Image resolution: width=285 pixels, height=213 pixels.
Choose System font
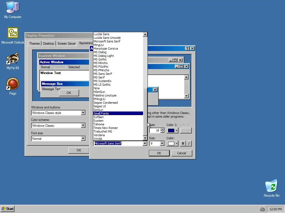pyautogui.click(x=118, y=121)
